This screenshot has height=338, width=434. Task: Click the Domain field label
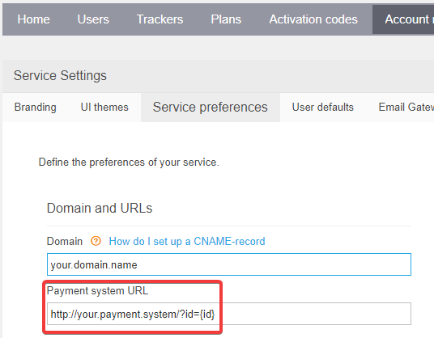tap(65, 241)
